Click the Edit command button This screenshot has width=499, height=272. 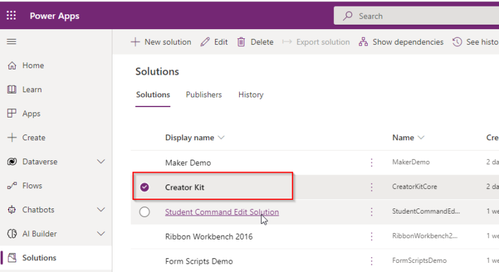click(214, 42)
